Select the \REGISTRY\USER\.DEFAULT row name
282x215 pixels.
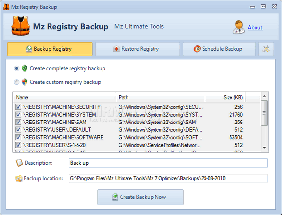click(57, 130)
